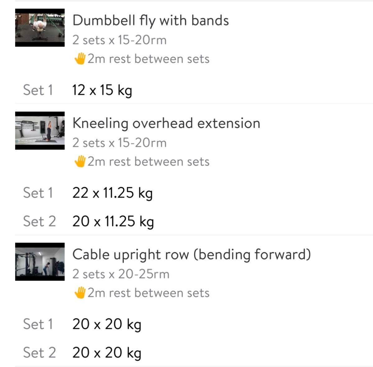Tap '2 sets x 20-25rm' under Cable upright row
The height and width of the screenshot is (367, 373).
[x=121, y=274]
